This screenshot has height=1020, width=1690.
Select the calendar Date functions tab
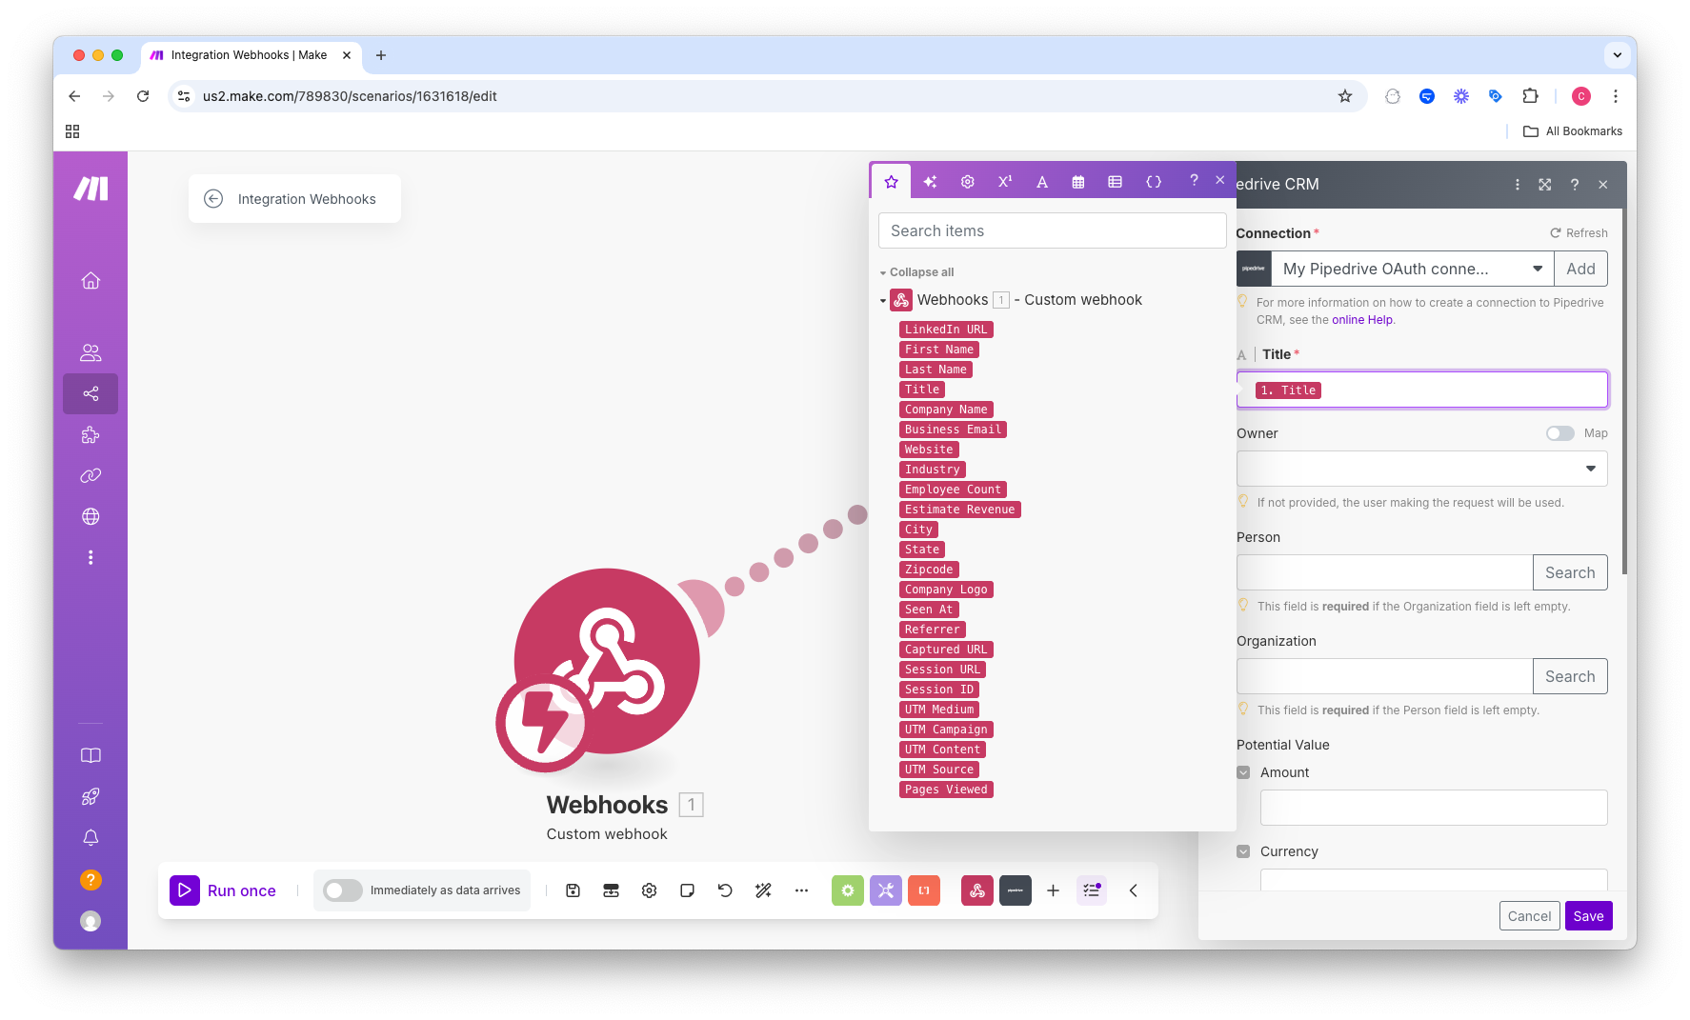pos(1078,181)
